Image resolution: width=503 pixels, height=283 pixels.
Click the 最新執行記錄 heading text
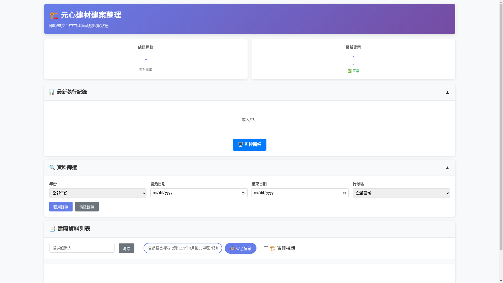pos(72,92)
